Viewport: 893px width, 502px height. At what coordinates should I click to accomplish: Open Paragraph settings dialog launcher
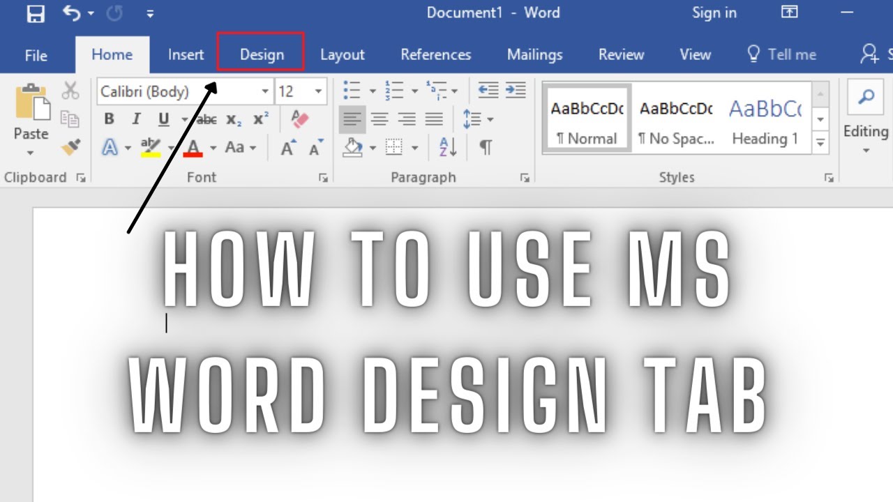[525, 178]
